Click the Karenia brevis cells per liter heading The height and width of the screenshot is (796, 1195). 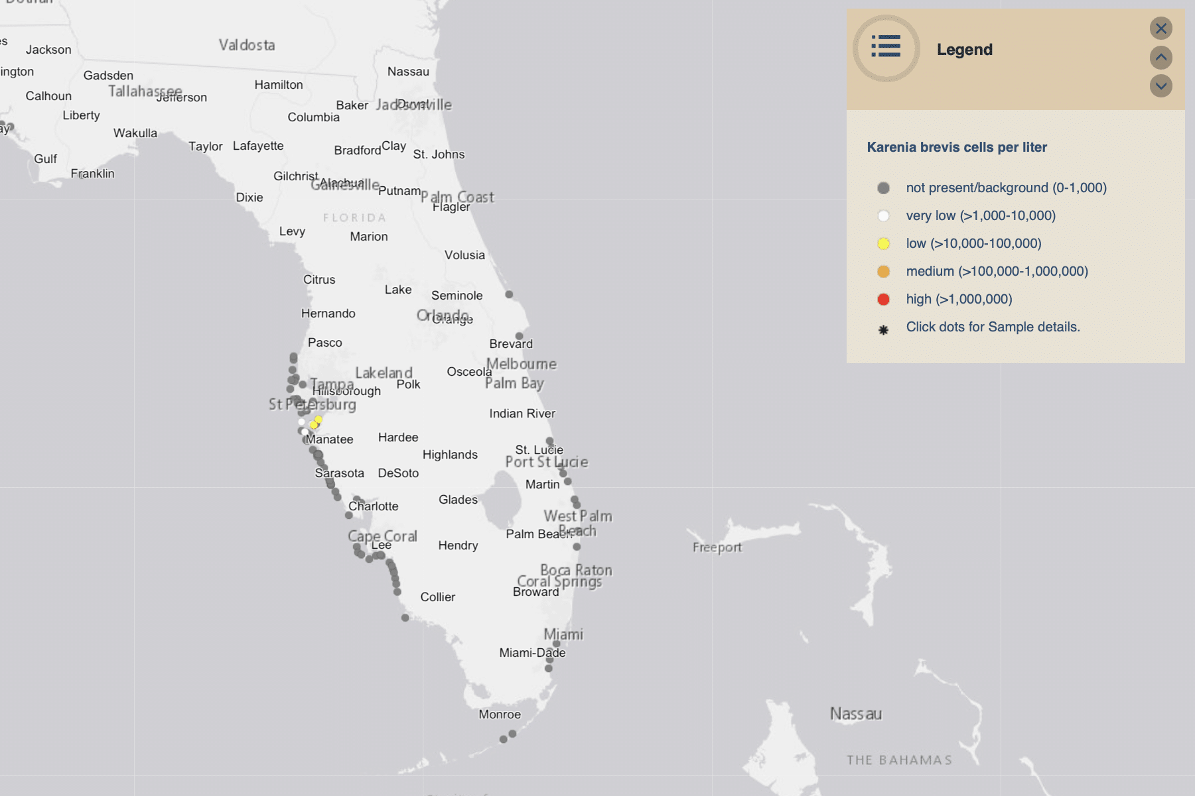[957, 147]
